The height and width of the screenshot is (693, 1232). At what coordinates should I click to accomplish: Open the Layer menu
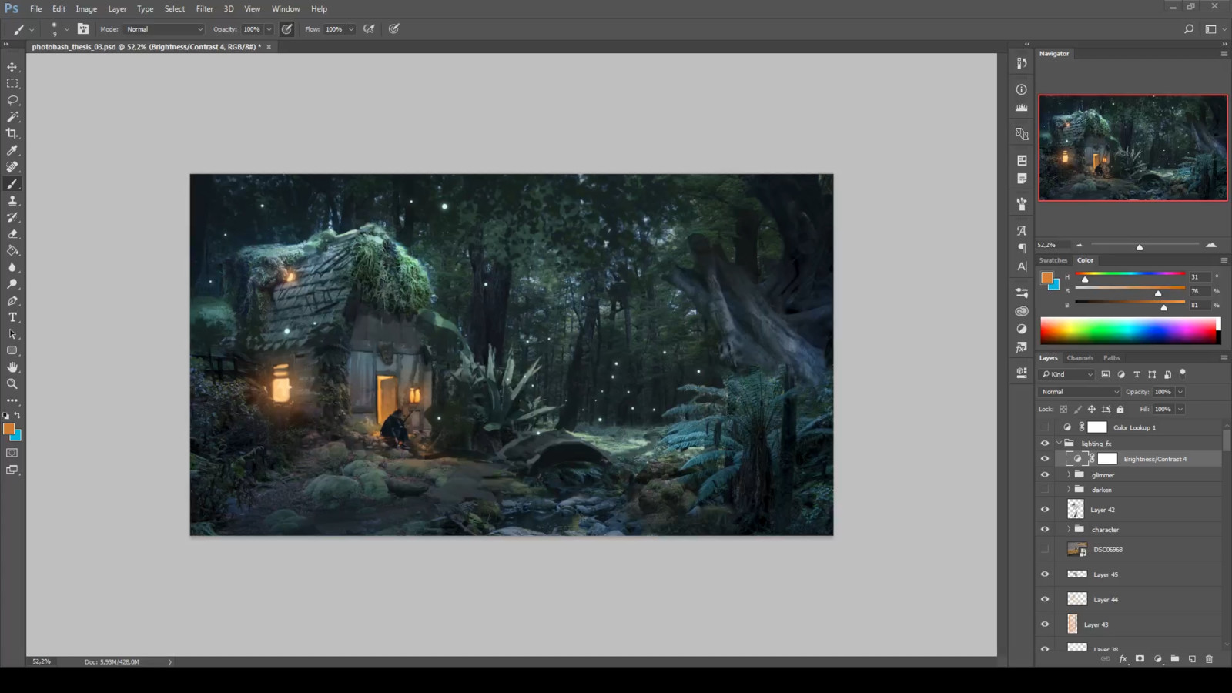click(117, 9)
